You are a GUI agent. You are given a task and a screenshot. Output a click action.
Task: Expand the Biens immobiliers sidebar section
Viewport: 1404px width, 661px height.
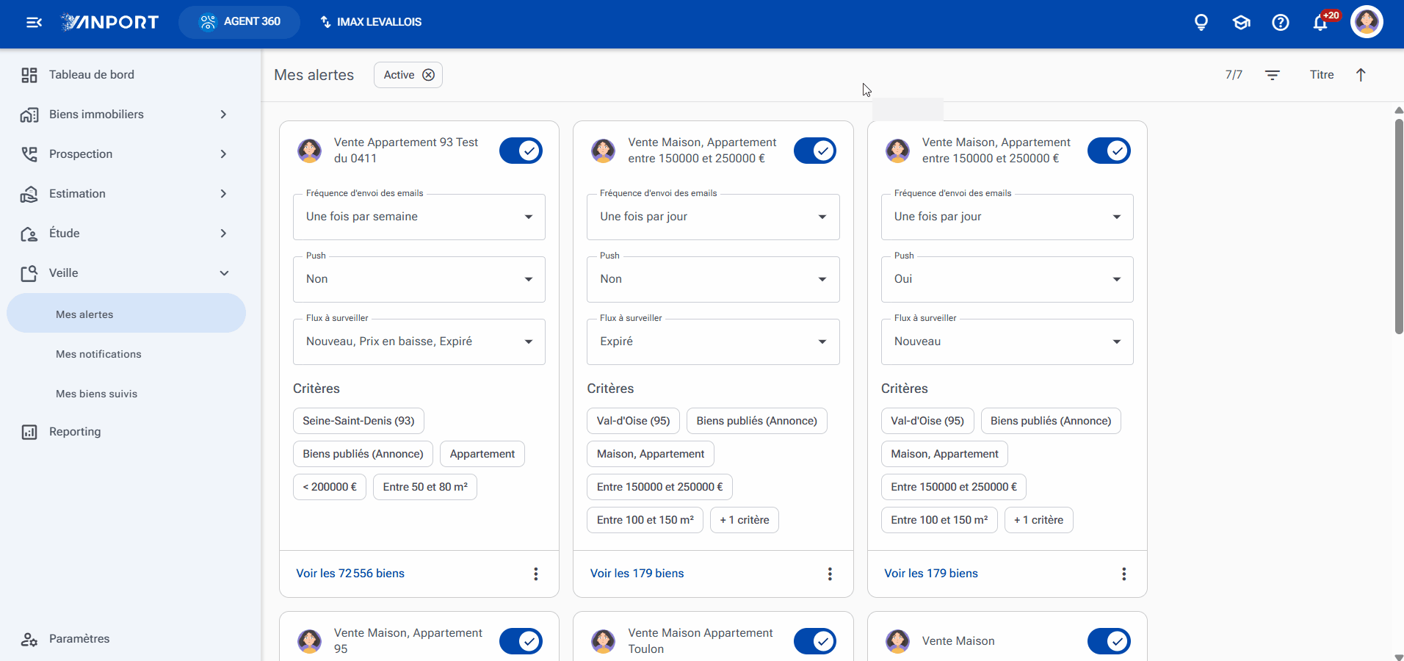point(125,115)
